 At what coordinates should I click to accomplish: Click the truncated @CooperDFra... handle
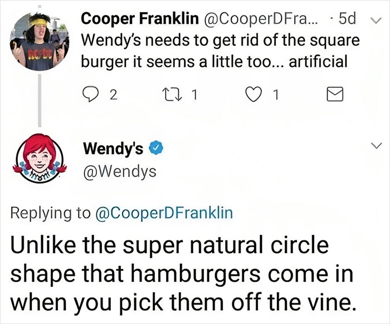[x=253, y=21]
